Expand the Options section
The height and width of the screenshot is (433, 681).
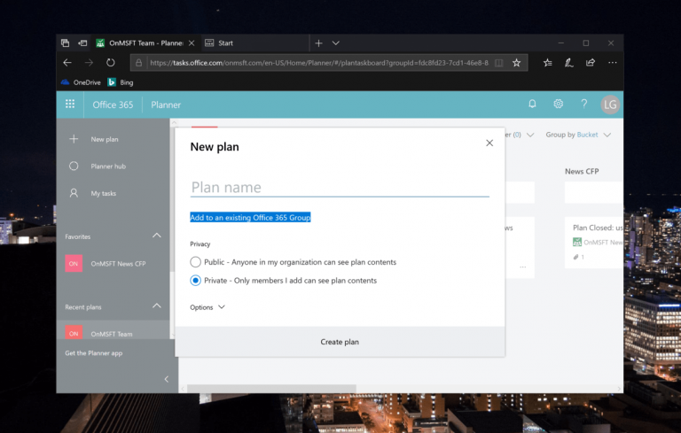click(x=207, y=307)
